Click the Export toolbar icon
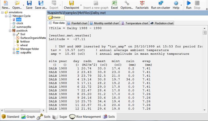This screenshot has width=208, height=121. click(54, 5)
